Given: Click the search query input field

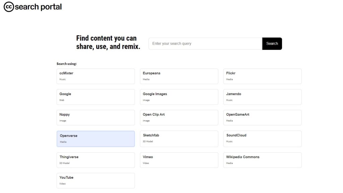Looking at the screenshot, I should coord(205,44).
